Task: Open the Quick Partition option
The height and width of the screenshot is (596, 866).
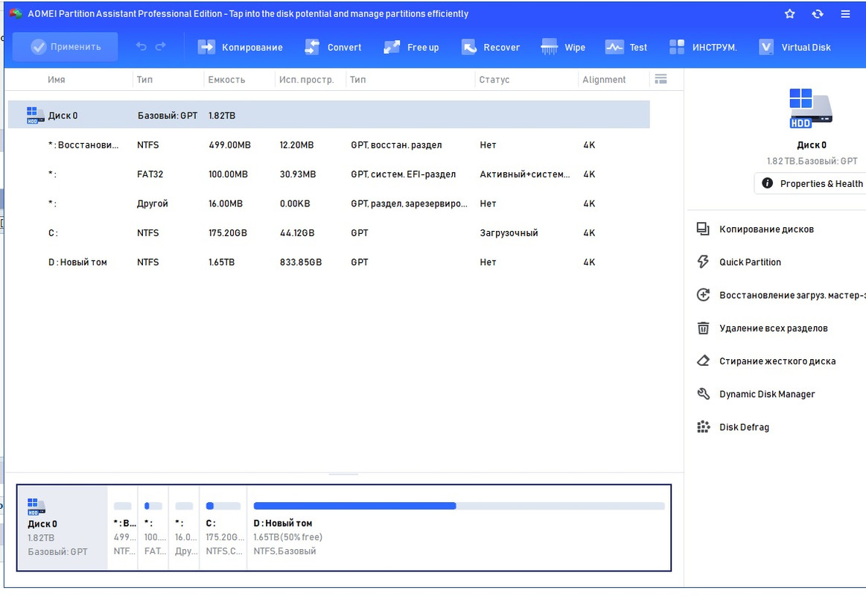Action: [x=750, y=262]
